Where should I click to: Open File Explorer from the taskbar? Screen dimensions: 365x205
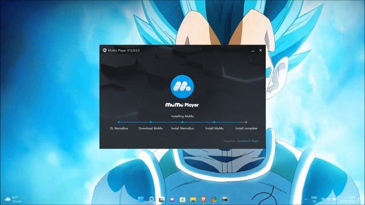pos(193,199)
